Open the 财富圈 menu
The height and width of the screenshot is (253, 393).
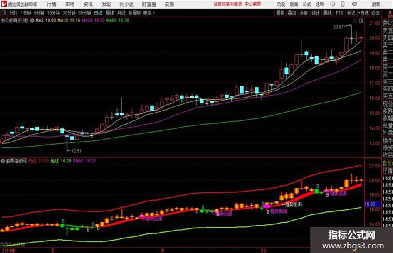point(149,4)
